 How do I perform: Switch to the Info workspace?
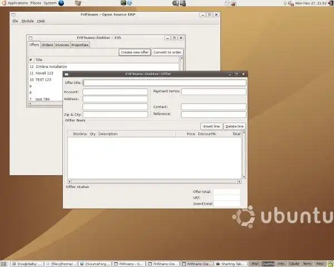point(281,264)
